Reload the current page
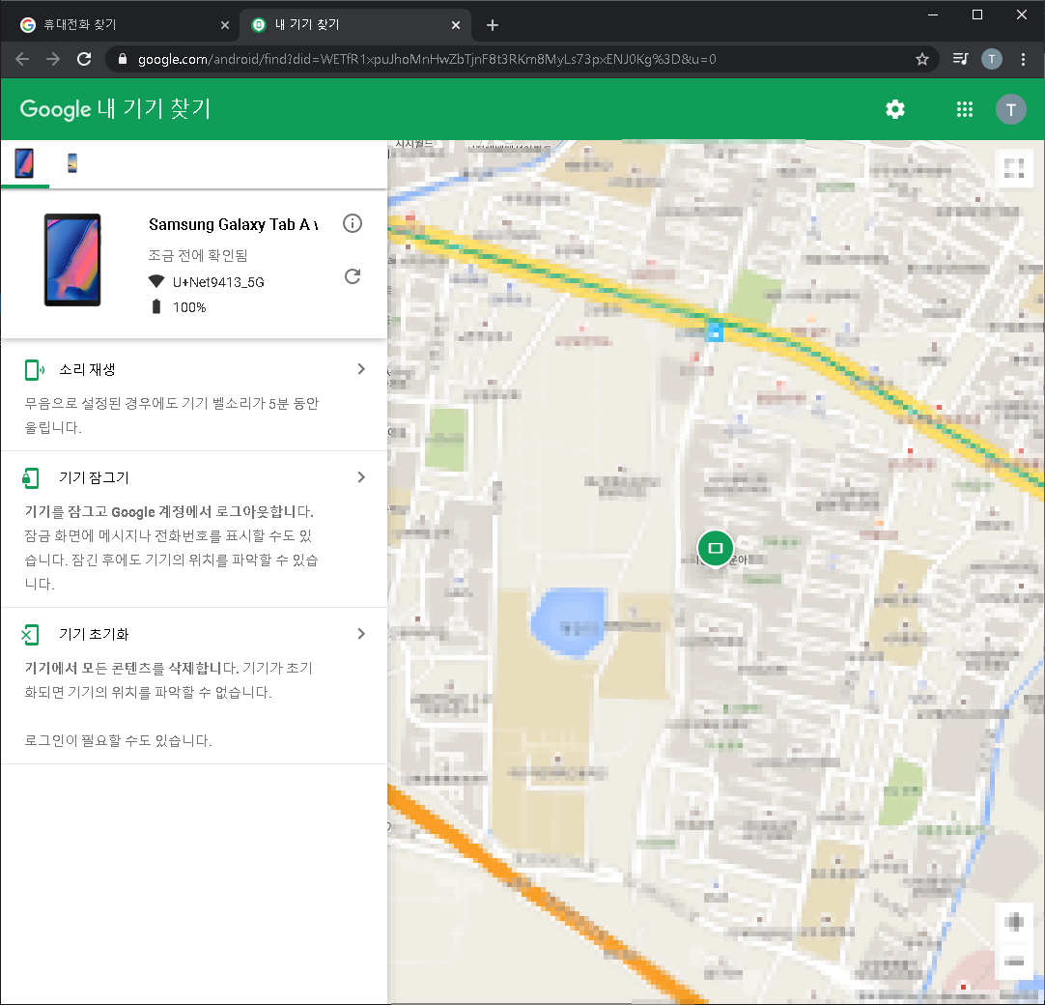1045x1005 pixels. pyautogui.click(x=84, y=59)
